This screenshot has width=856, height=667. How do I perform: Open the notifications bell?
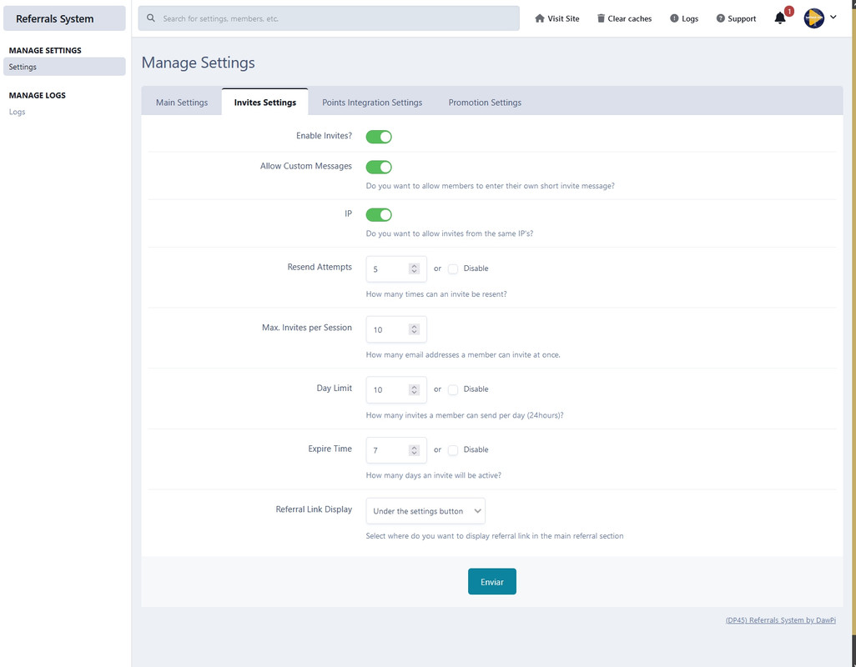tap(780, 18)
